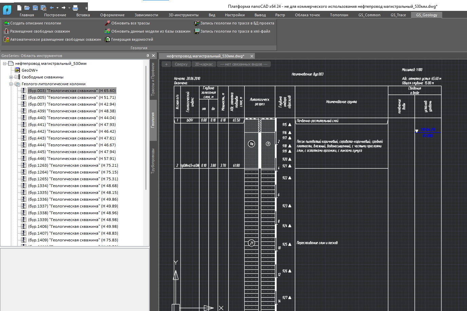Close the нефтепровод магистральный_530мм.dwg document tab
This screenshot has width=467, height=311.
click(x=252, y=56)
